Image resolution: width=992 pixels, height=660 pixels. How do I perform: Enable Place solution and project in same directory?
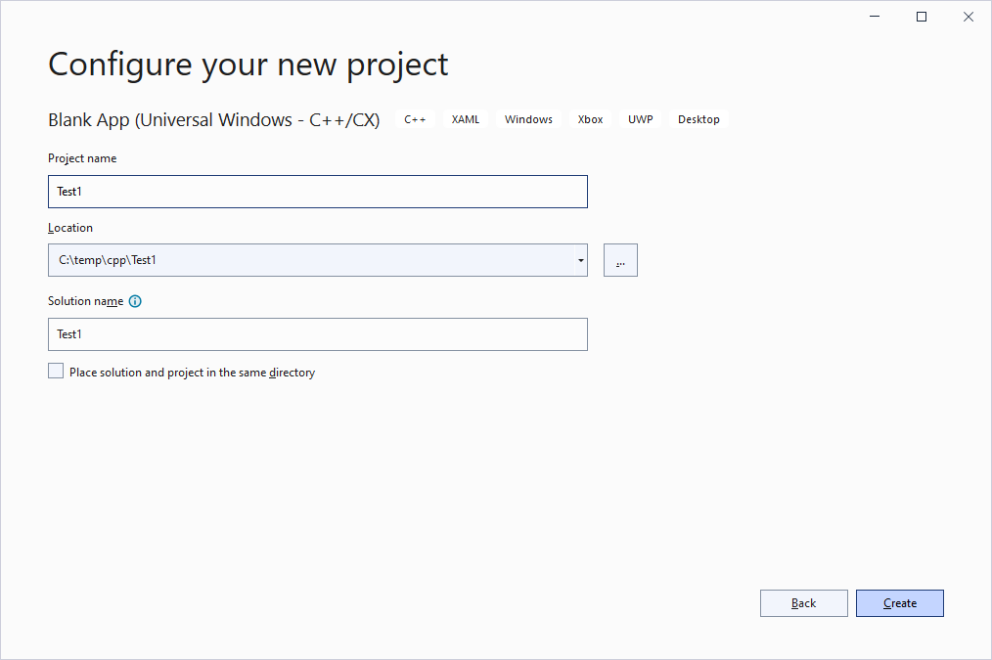(x=56, y=372)
